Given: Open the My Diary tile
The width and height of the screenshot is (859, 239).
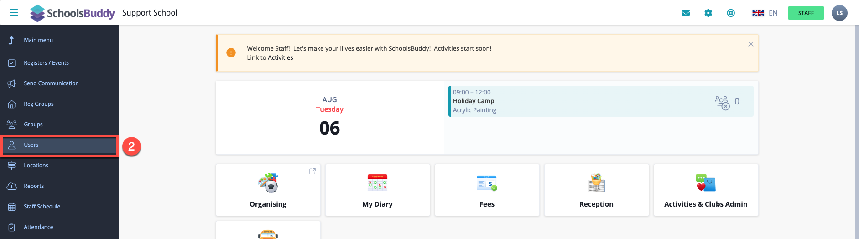Looking at the screenshot, I should [x=377, y=190].
